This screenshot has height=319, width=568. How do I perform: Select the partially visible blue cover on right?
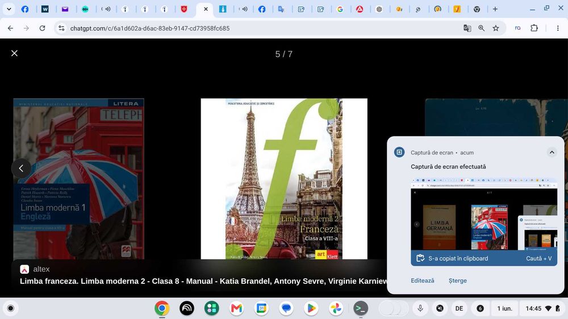tap(496, 117)
